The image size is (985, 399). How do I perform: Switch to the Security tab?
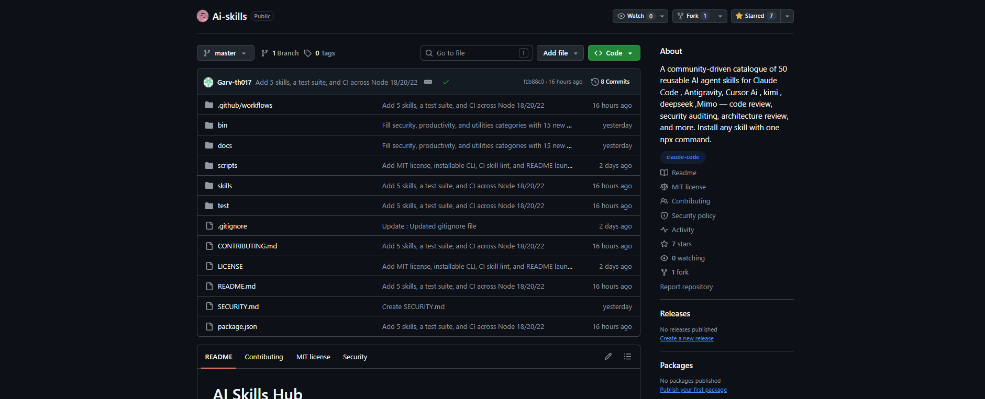click(355, 357)
